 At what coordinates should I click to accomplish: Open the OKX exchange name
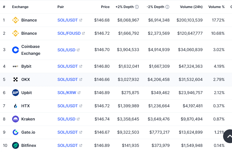26,79
